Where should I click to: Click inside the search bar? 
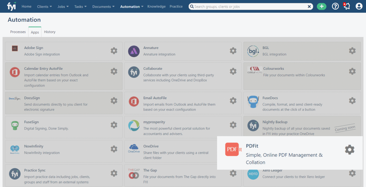(x=249, y=6)
